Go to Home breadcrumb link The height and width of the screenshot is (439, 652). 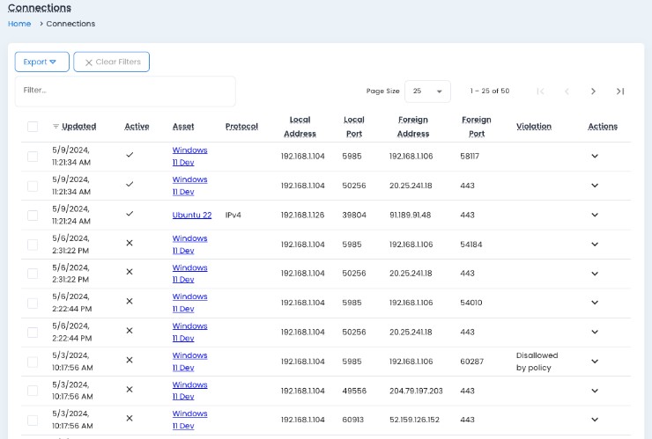point(19,24)
